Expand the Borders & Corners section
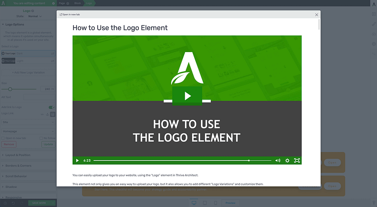The image size is (377, 207). (19, 165)
